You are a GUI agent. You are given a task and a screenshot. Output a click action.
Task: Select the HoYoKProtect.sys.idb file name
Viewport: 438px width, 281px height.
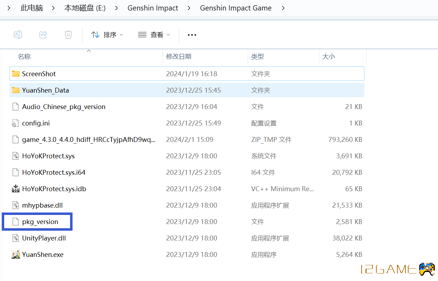click(x=54, y=189)
